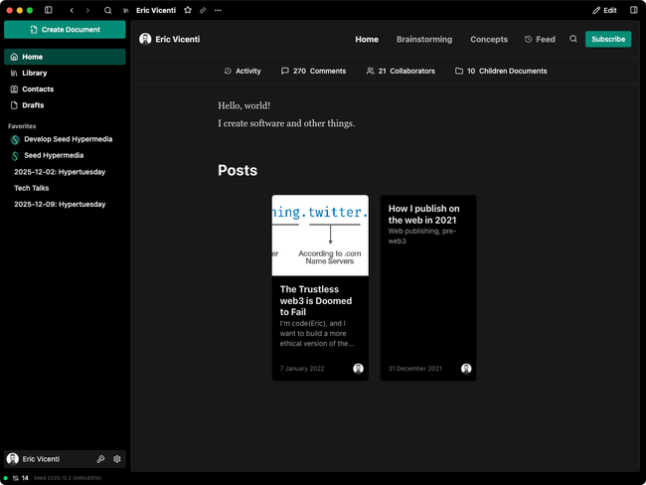646x485 pixels.
Task: Expand the 10 Children Documents list
Action: coord(501,72)
